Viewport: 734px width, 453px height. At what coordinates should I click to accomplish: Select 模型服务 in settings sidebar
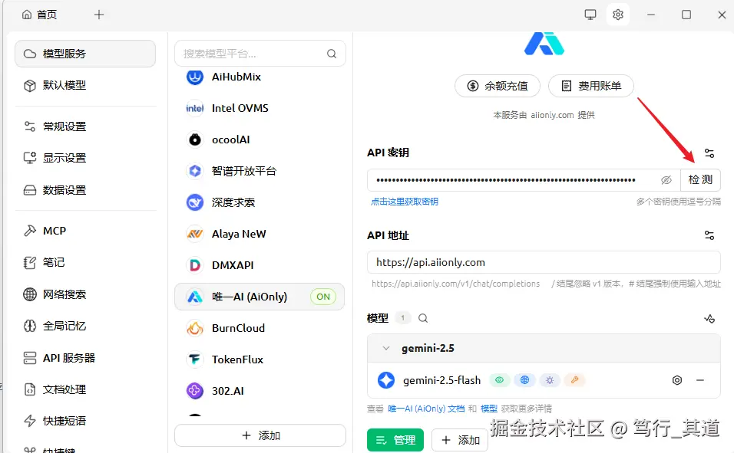[85, 54]
